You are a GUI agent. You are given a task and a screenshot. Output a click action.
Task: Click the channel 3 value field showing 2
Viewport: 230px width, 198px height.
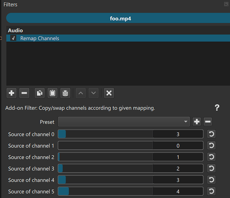pyautogui.click(x=178, y=168)
